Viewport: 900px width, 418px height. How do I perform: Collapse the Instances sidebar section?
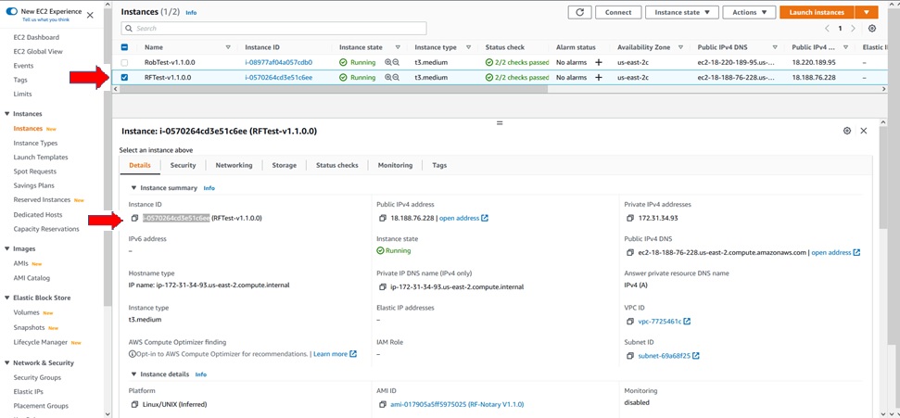pyautogui.click(x=6, y=114)
